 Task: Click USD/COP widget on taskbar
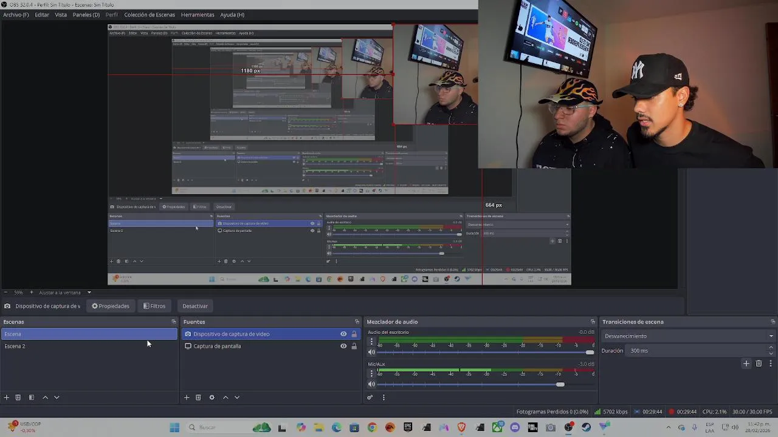pyautogui.click(x=26, y=427)
